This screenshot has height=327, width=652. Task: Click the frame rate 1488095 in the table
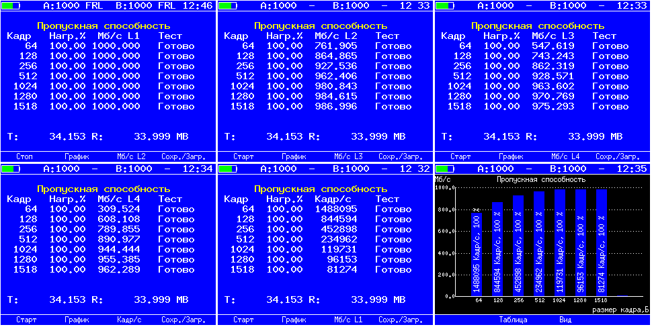pyautogui.click(x=336, y=209)
